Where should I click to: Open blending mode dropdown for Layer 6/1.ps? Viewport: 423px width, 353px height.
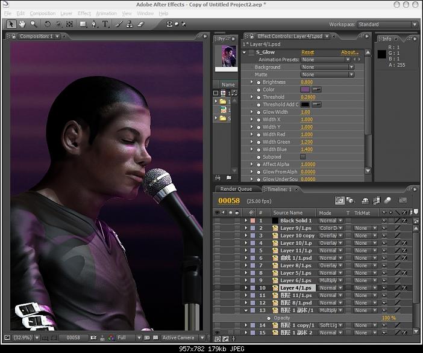click(331, 281)
